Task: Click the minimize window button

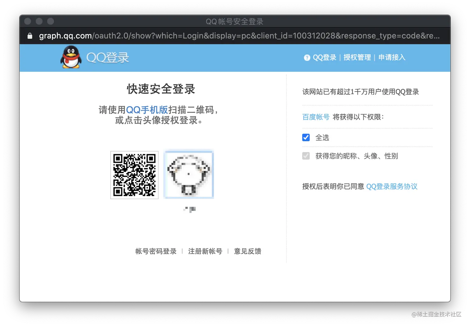Action: coord(39,21)
